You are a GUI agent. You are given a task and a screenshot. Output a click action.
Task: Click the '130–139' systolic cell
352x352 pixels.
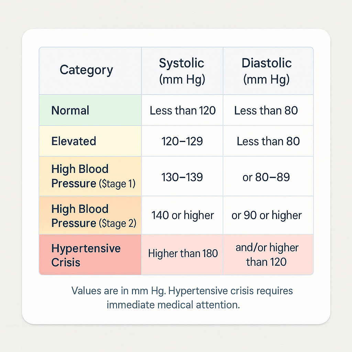click(x=182, y=177)
